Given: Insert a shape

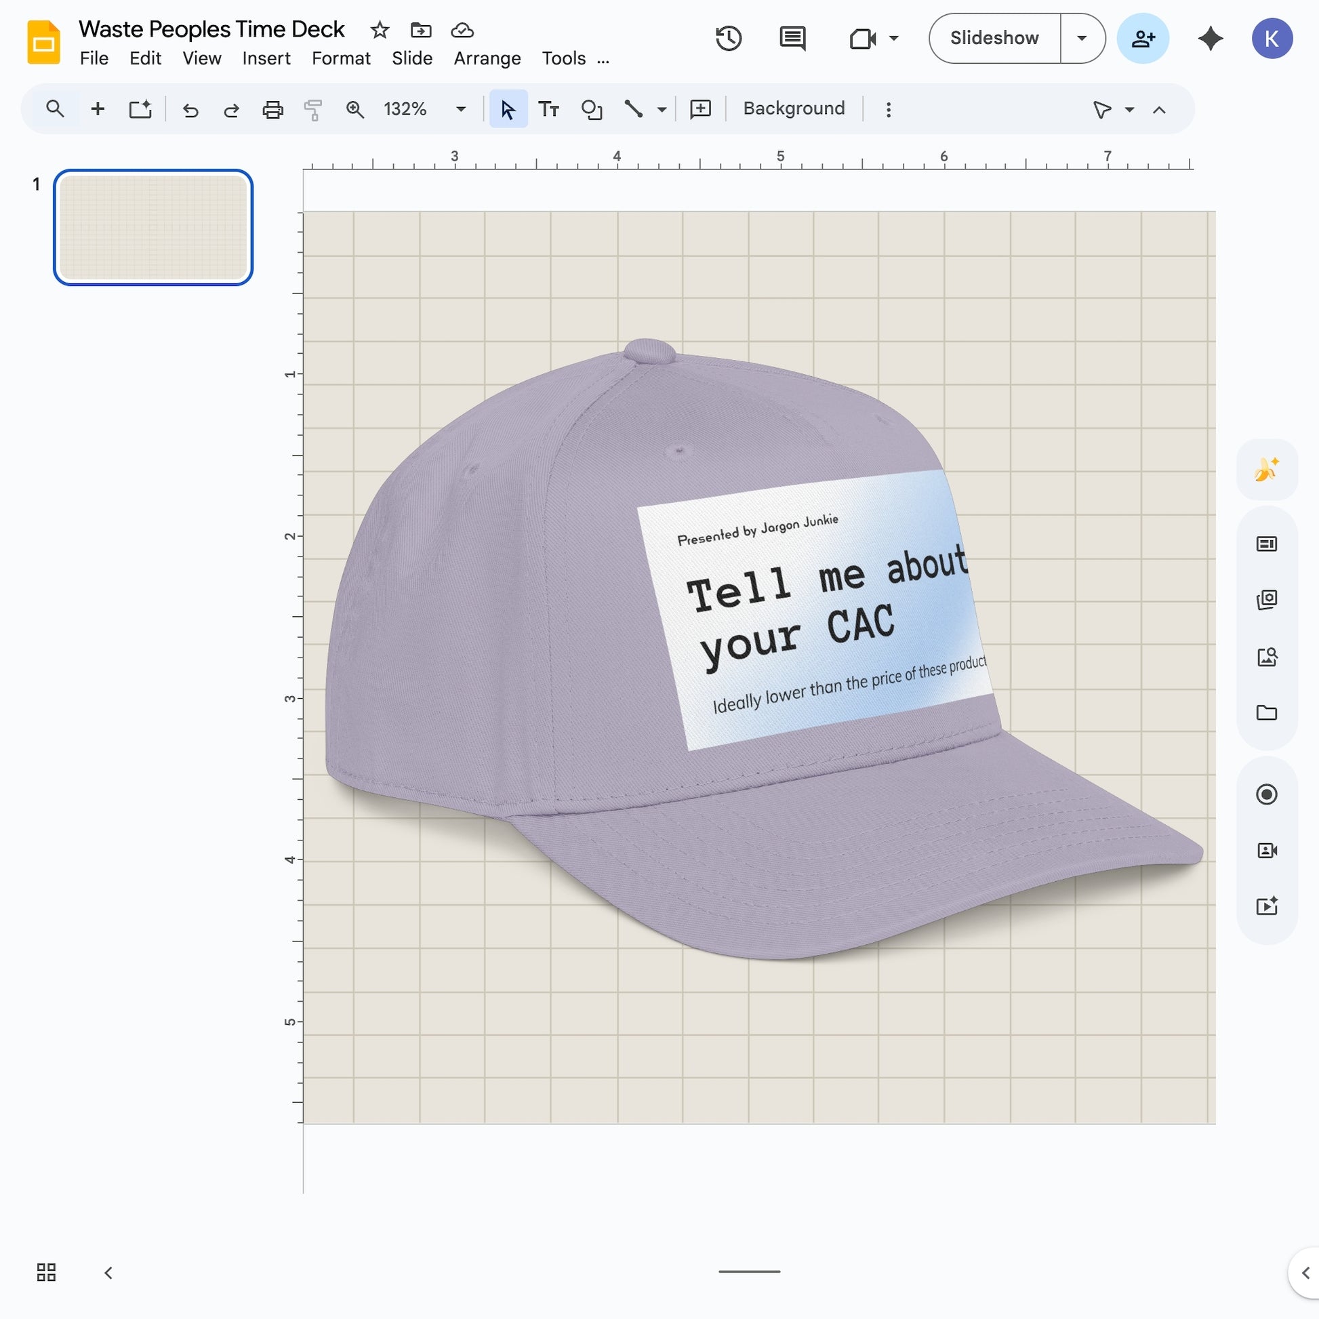Looking at the screenshot, I should point(591,108).
